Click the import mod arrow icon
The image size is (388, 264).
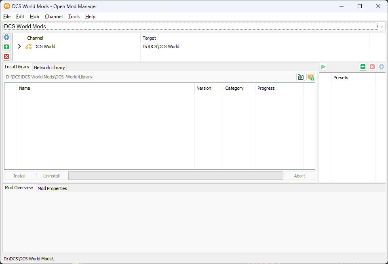tap(300, 77)
